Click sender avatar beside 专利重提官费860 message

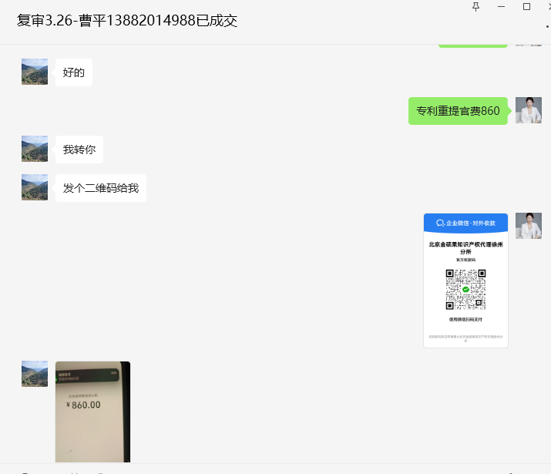pos(529,110)
